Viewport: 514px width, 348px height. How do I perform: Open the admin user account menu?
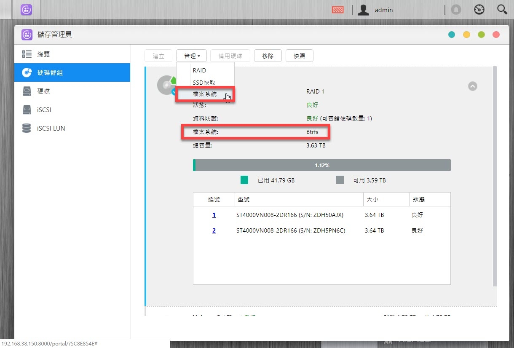click(x=375, y=10)
